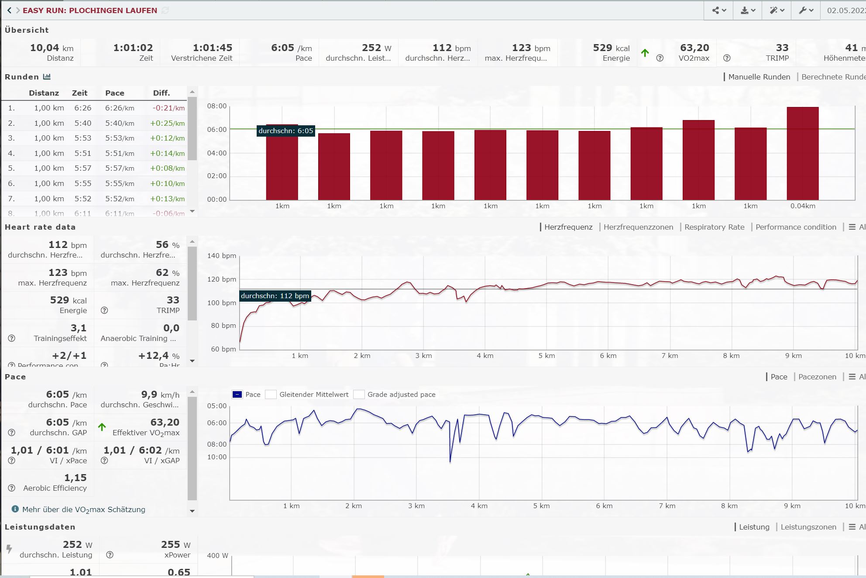Click help icon beside Trainingseffekt

pyautogui.click(x=12, y=338)
